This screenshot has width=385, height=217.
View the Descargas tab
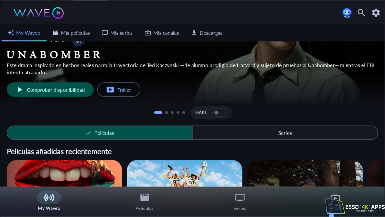(207, 33)
